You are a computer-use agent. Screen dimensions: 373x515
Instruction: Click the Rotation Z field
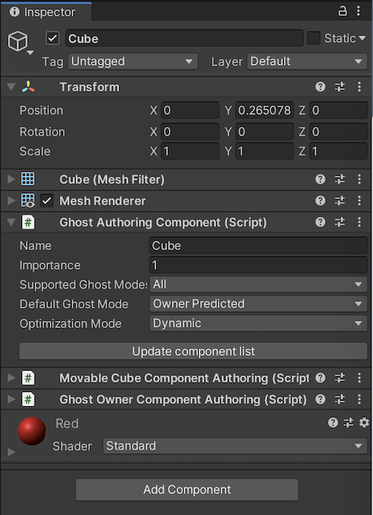pos(338,132)
